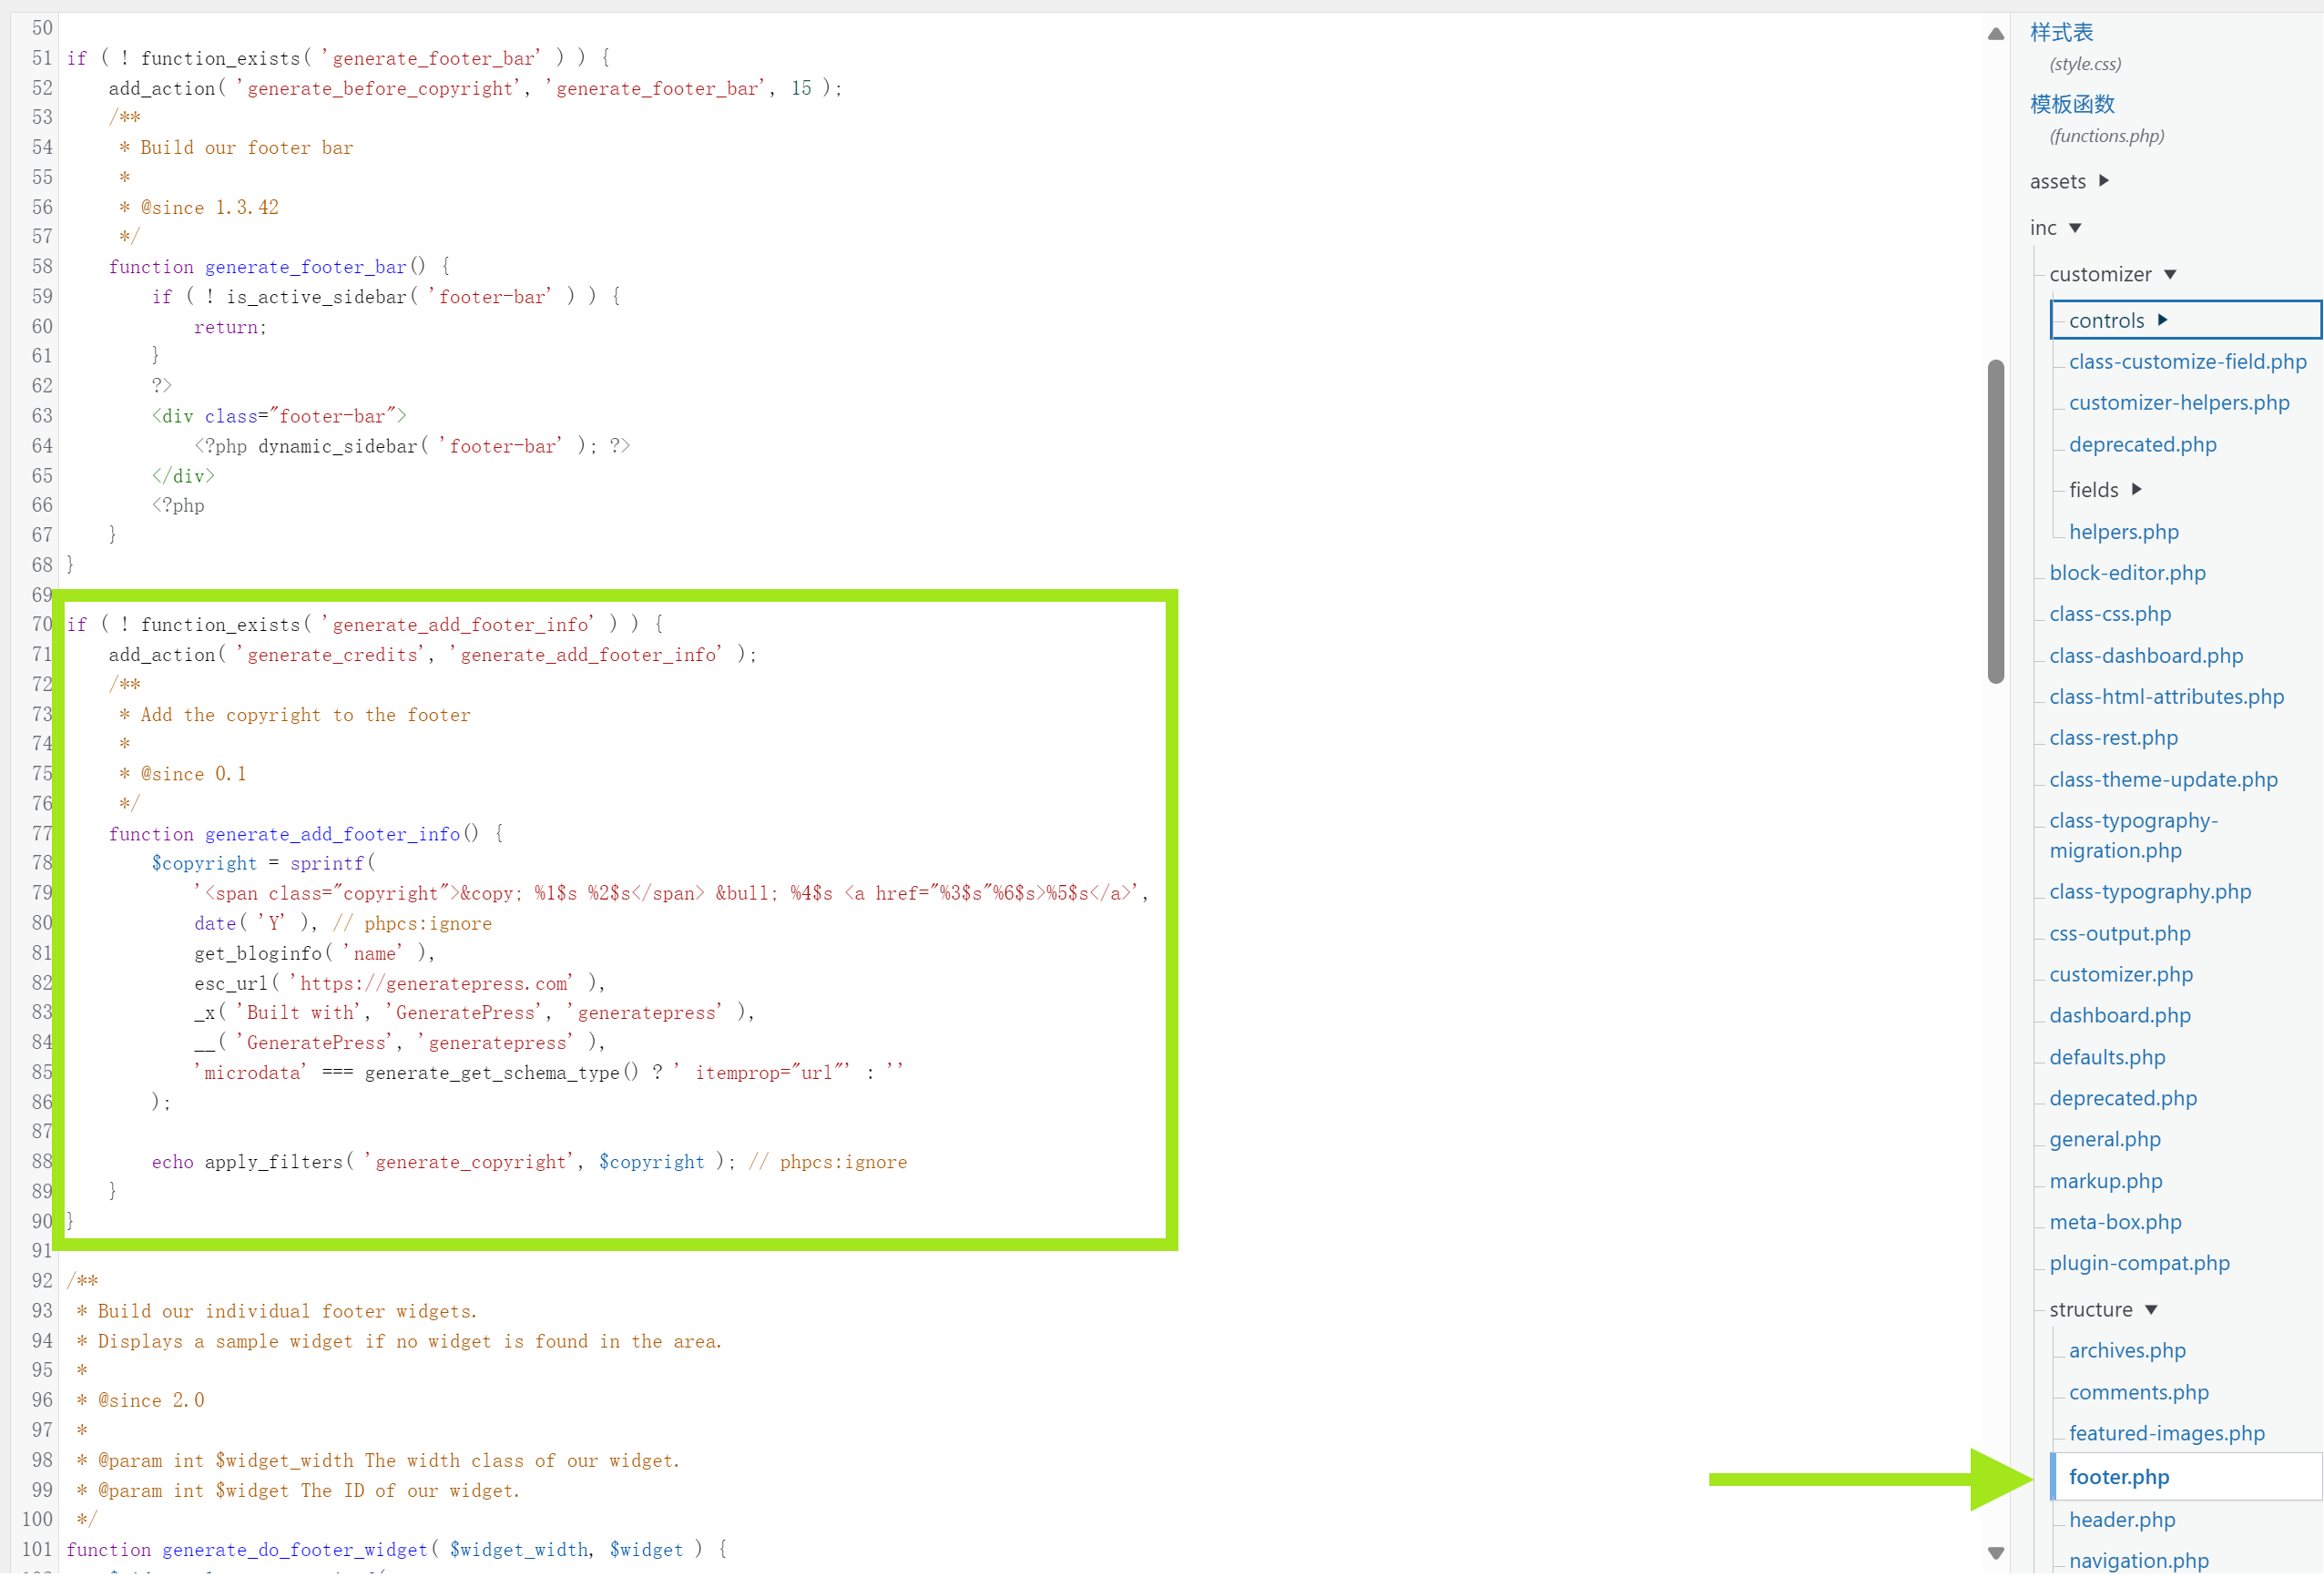Open helpers.php file

(x=2123, y=532)
